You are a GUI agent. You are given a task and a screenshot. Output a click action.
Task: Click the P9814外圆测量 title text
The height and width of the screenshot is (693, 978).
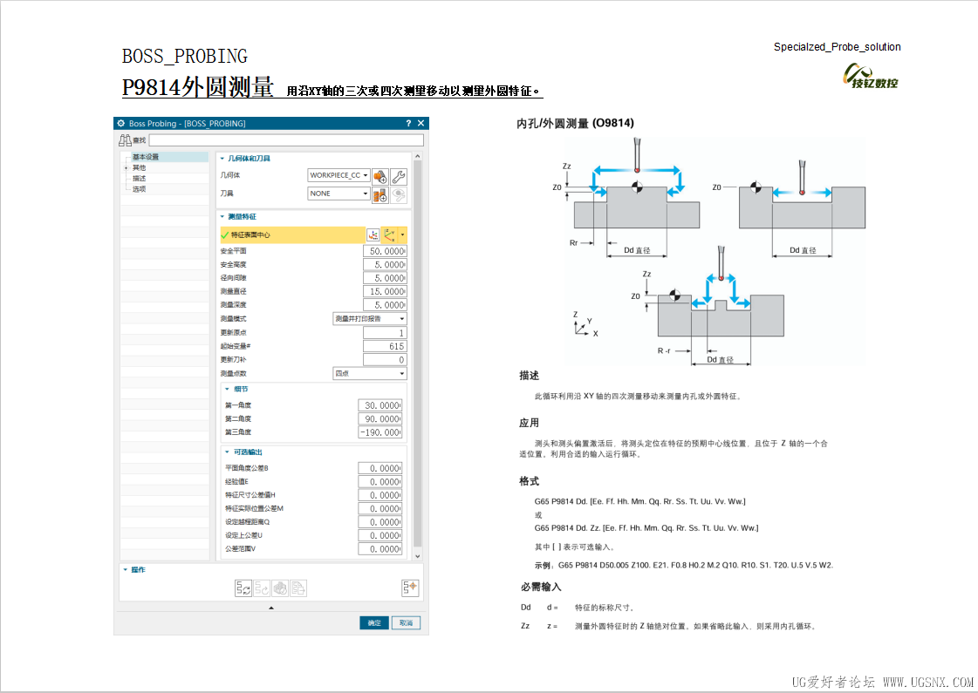click(x=198, y=87)
